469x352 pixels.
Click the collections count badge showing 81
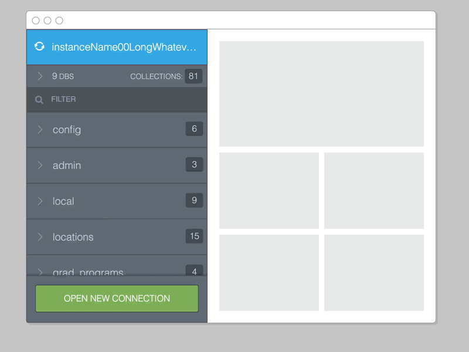click(193, 76)
